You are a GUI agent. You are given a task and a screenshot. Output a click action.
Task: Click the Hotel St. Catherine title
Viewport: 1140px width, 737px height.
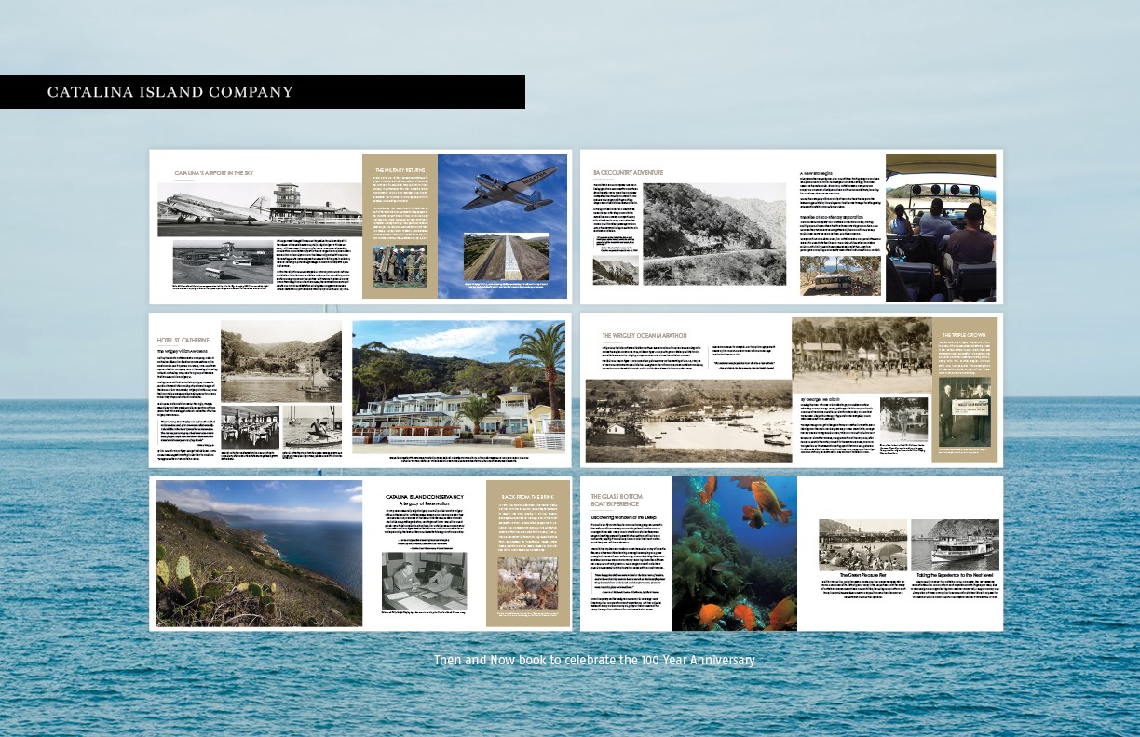pos(184,341)
